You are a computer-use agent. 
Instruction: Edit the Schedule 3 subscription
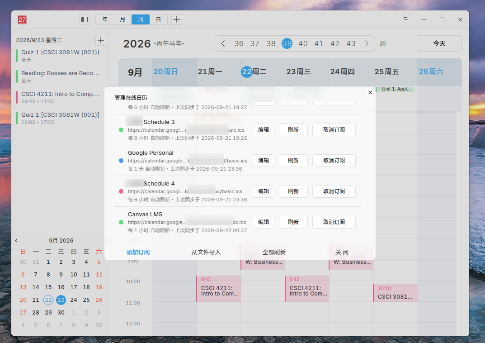click(264, 130)
